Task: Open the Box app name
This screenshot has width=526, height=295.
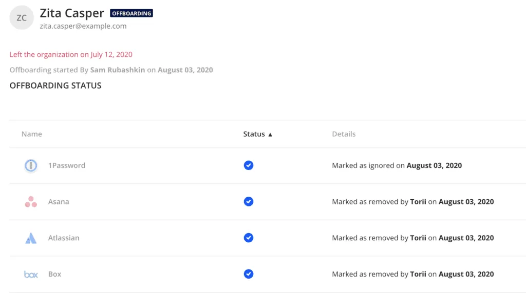Action: click(x=54, y=274)
